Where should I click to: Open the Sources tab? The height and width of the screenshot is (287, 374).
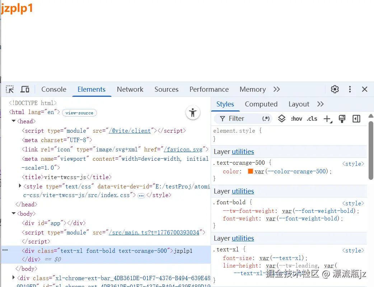pyautogui.click(x=167, y=90)
